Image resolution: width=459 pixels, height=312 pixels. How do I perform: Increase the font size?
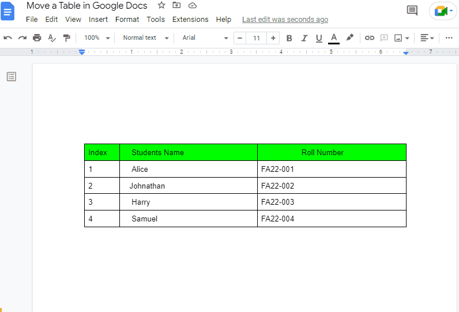[273, 38]
